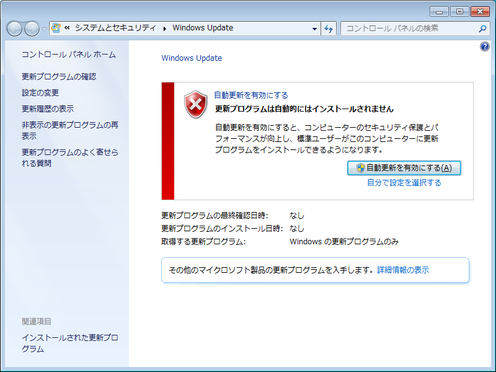The height and width of the screenshot is (372, 496).
Task: Select システムとセキュリティ in the breadcrumb
Action: (116, 28)
